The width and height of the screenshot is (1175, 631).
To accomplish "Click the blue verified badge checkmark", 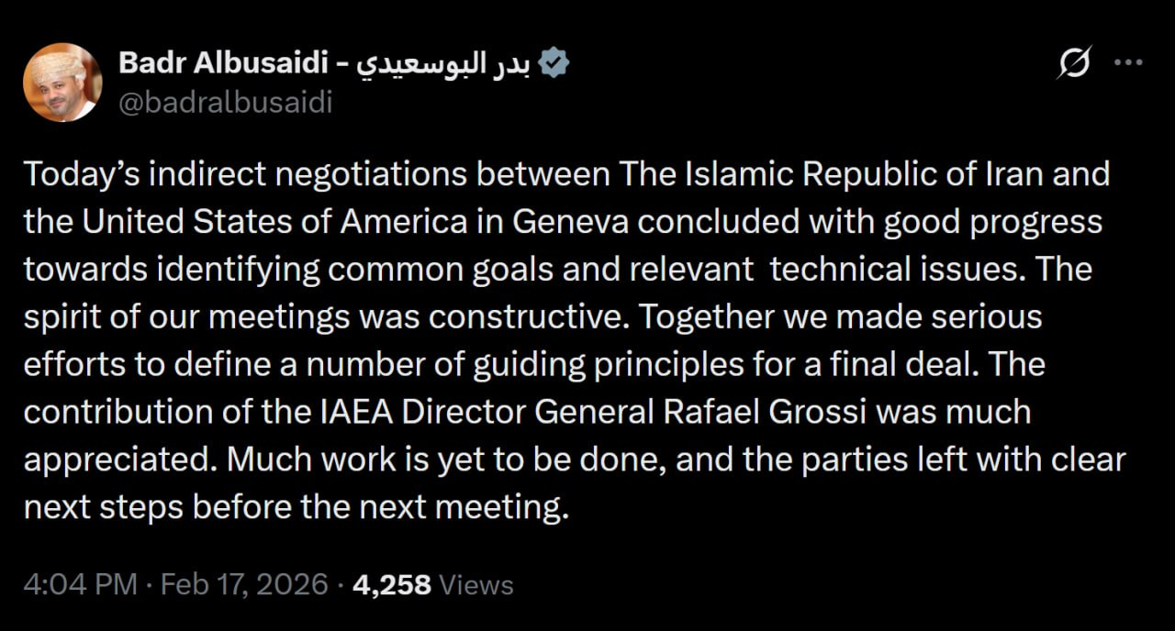I will [555, 62].
